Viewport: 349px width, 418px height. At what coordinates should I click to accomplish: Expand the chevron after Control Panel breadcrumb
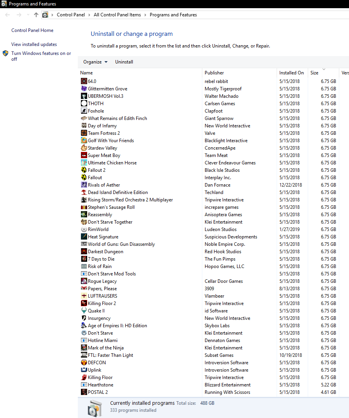89,15
